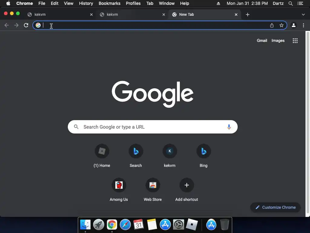
Task: Click the share icon in address bar
Action: pos(272,25)
